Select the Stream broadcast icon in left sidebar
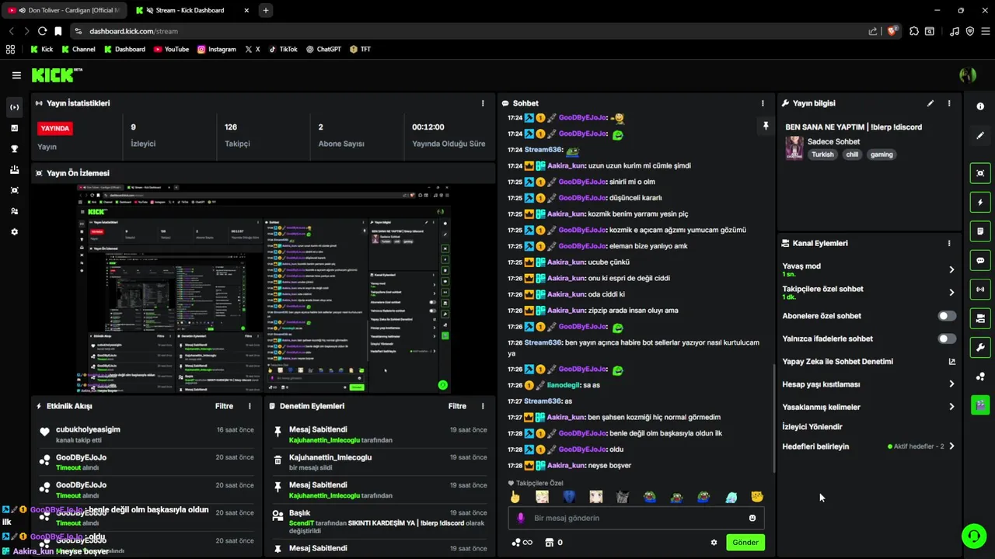The height and width of the screenshot is (559, 995). click(14, 107)
